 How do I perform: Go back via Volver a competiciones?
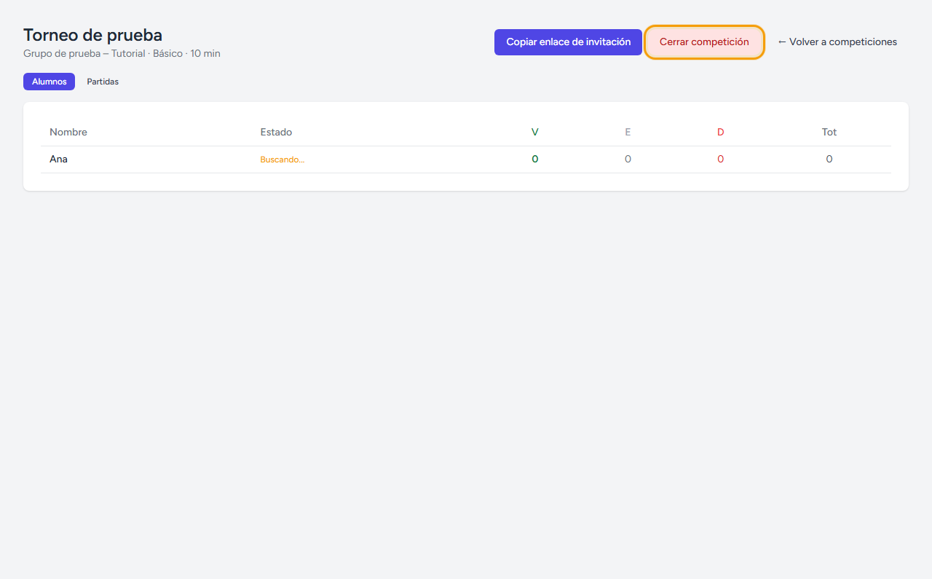pyautogui.click(x=837, y=42)
